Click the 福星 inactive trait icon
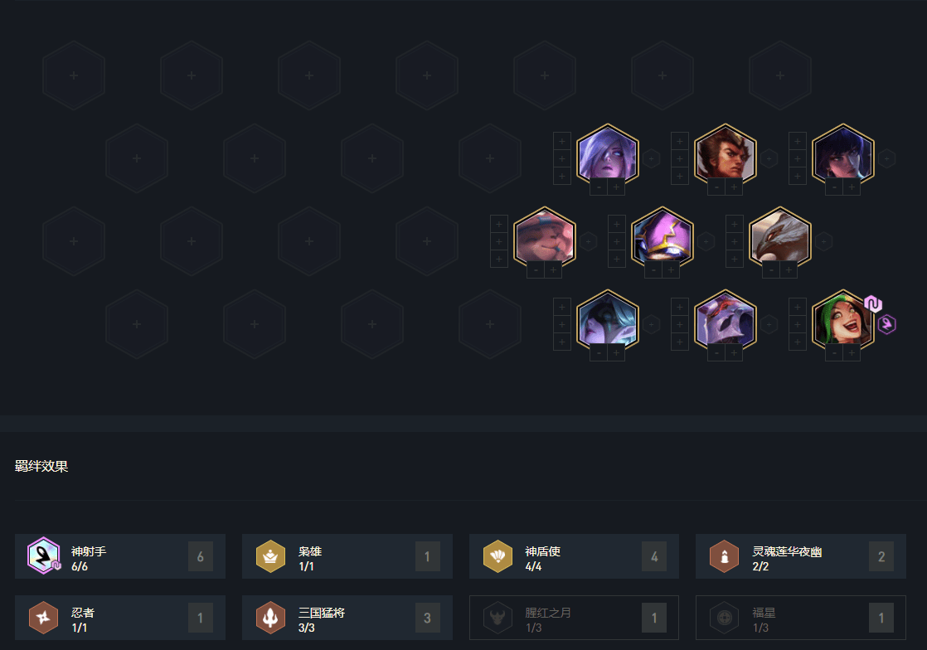 point(724,618)
